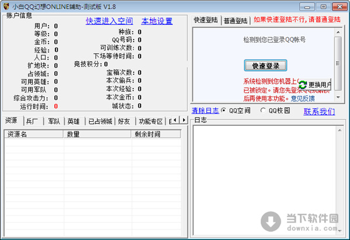Screen dimensions: 350x240
Task: Click the login panel scrollbar thumb
Action: tap(338, 63)
